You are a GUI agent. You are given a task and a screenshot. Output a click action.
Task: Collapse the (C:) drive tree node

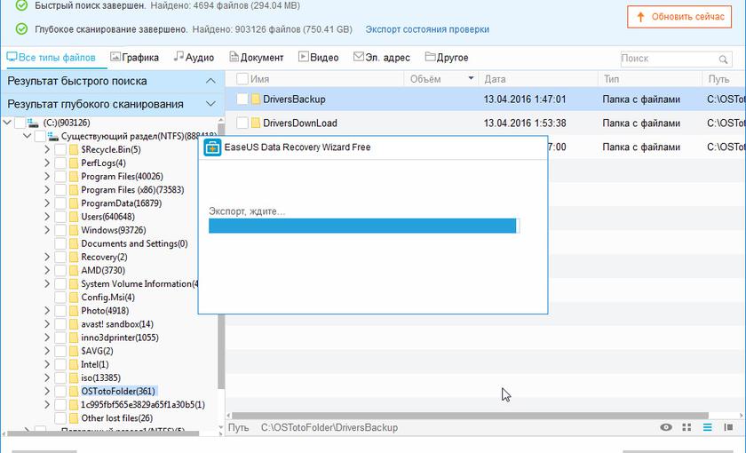(x=7, y=123)
